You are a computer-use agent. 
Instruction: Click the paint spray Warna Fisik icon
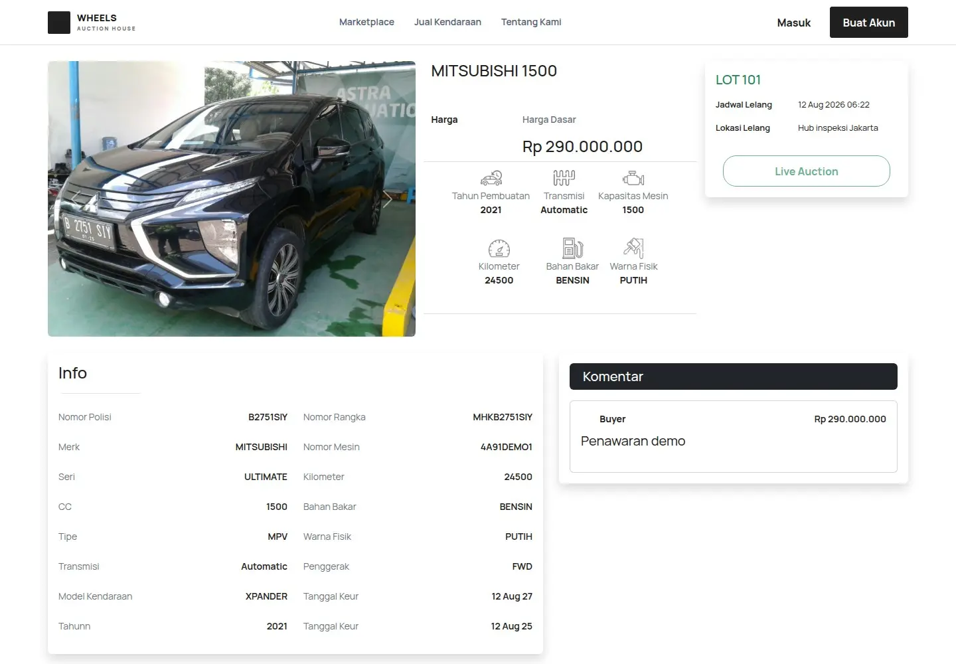pyautogui.click(x=633, y=248)
